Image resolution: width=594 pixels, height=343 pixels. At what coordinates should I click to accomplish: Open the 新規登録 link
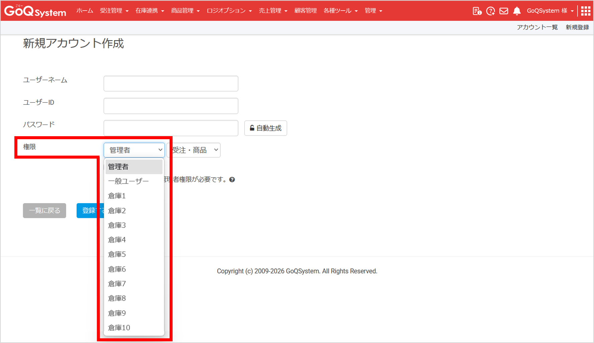coord(577,27)
